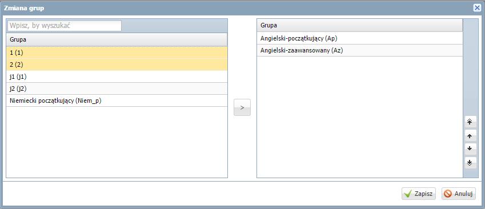485x209 pixels.
Task: Pick the j2 (j2) group
Action: point(117,89)
